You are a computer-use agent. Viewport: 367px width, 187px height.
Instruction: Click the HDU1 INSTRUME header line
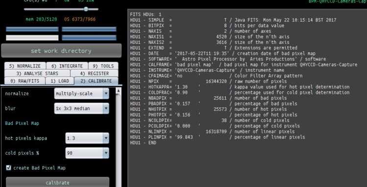(207, 70)
